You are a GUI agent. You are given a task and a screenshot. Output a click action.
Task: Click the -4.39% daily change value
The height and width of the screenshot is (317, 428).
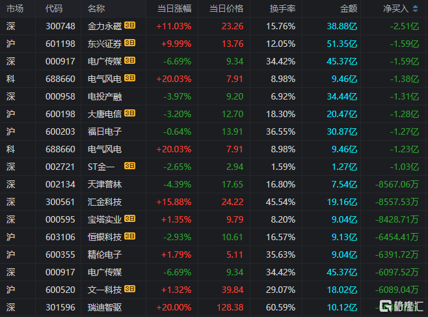[x=178, y=184]
